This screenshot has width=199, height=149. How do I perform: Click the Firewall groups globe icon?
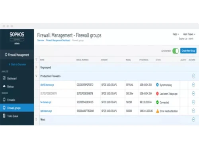coord(4,108)
